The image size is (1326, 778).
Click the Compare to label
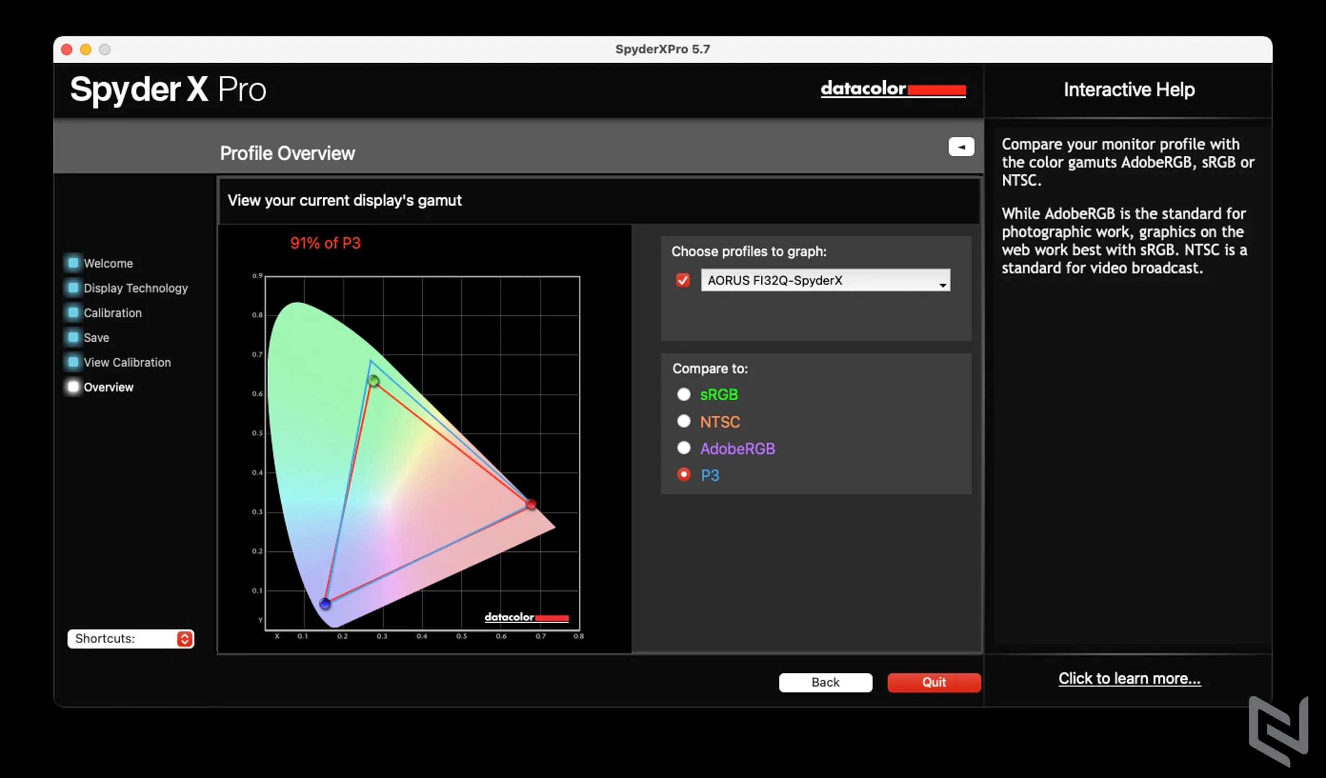tap(710, 369)
